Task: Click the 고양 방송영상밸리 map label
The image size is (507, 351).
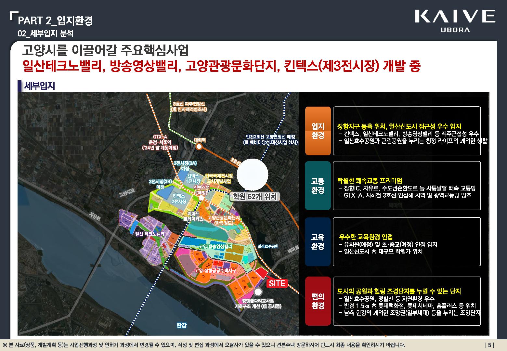Action: pos(215,247)
